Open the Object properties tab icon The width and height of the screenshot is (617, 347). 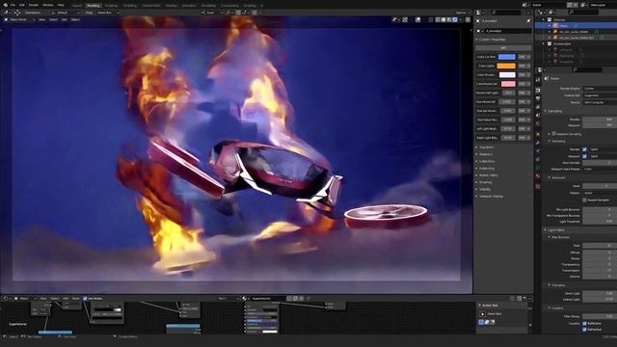pyautogui.click(x=538, y=134)
